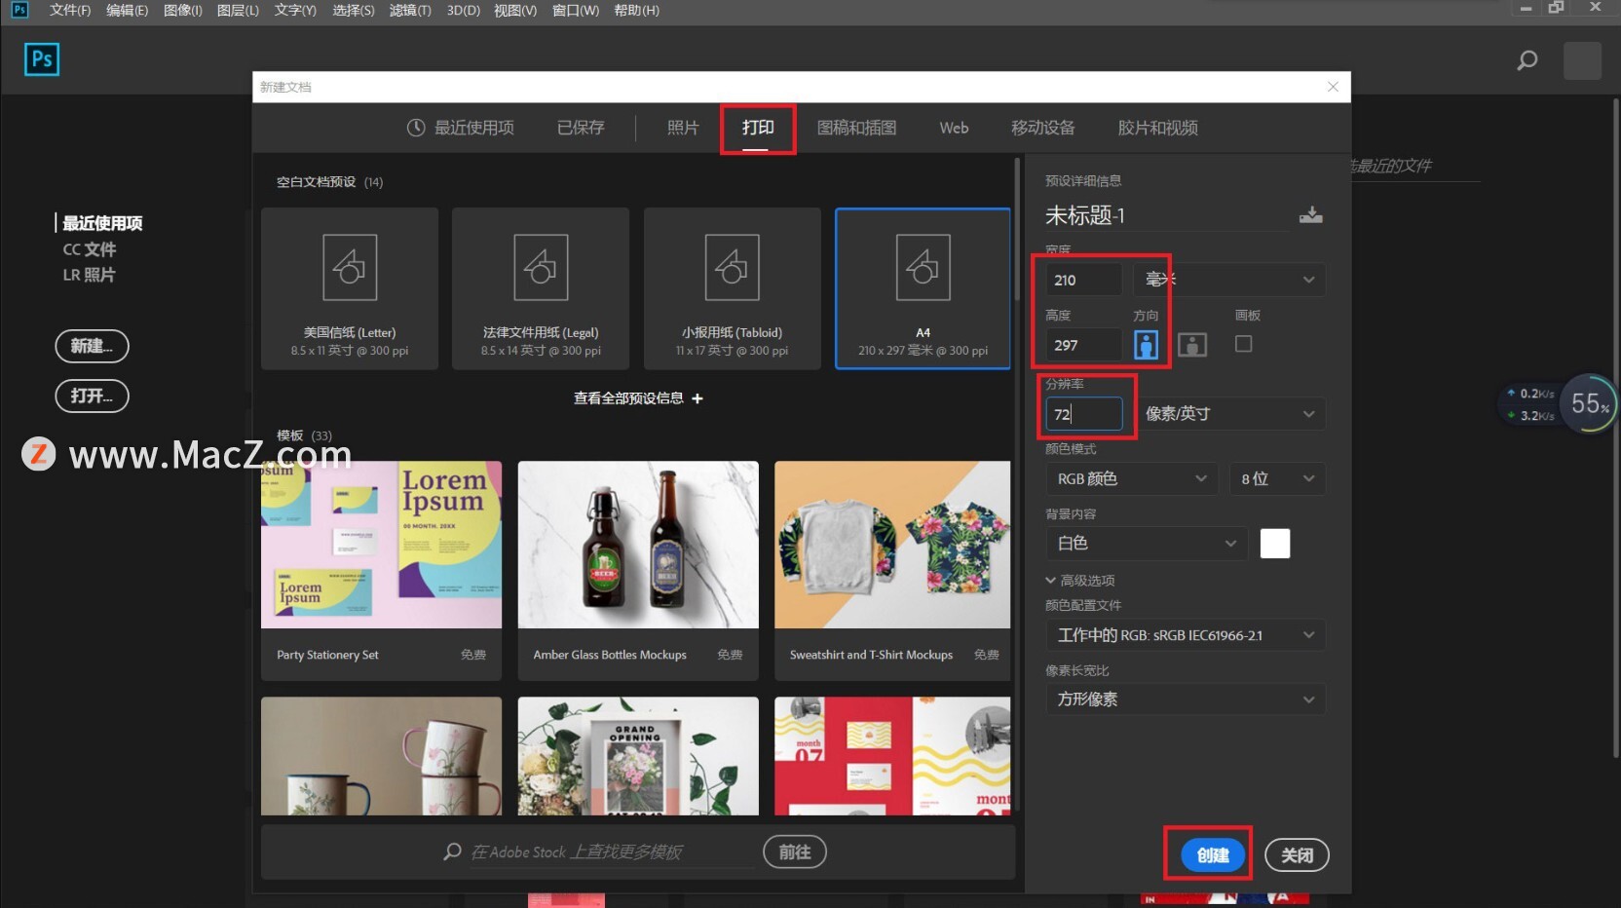Screen dimensions: 1621x908
Task: Open the 图像(I) menu
Action: (183, 10)
